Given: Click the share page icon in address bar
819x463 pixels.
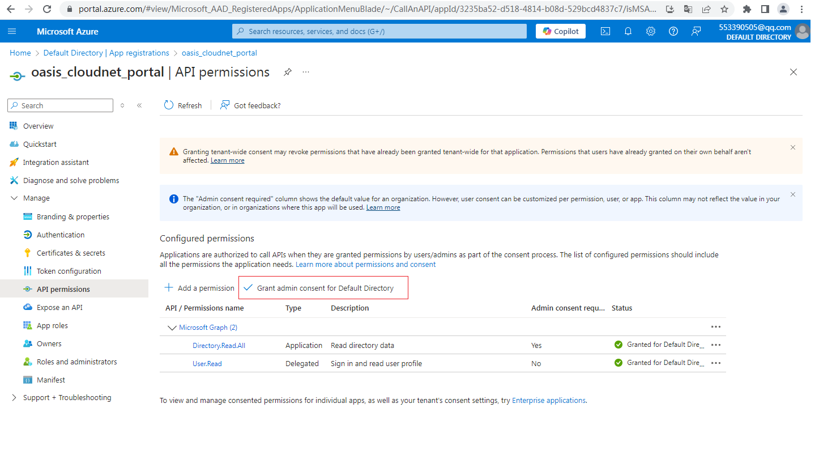Looking at the screenshot, I should [706, 9].
